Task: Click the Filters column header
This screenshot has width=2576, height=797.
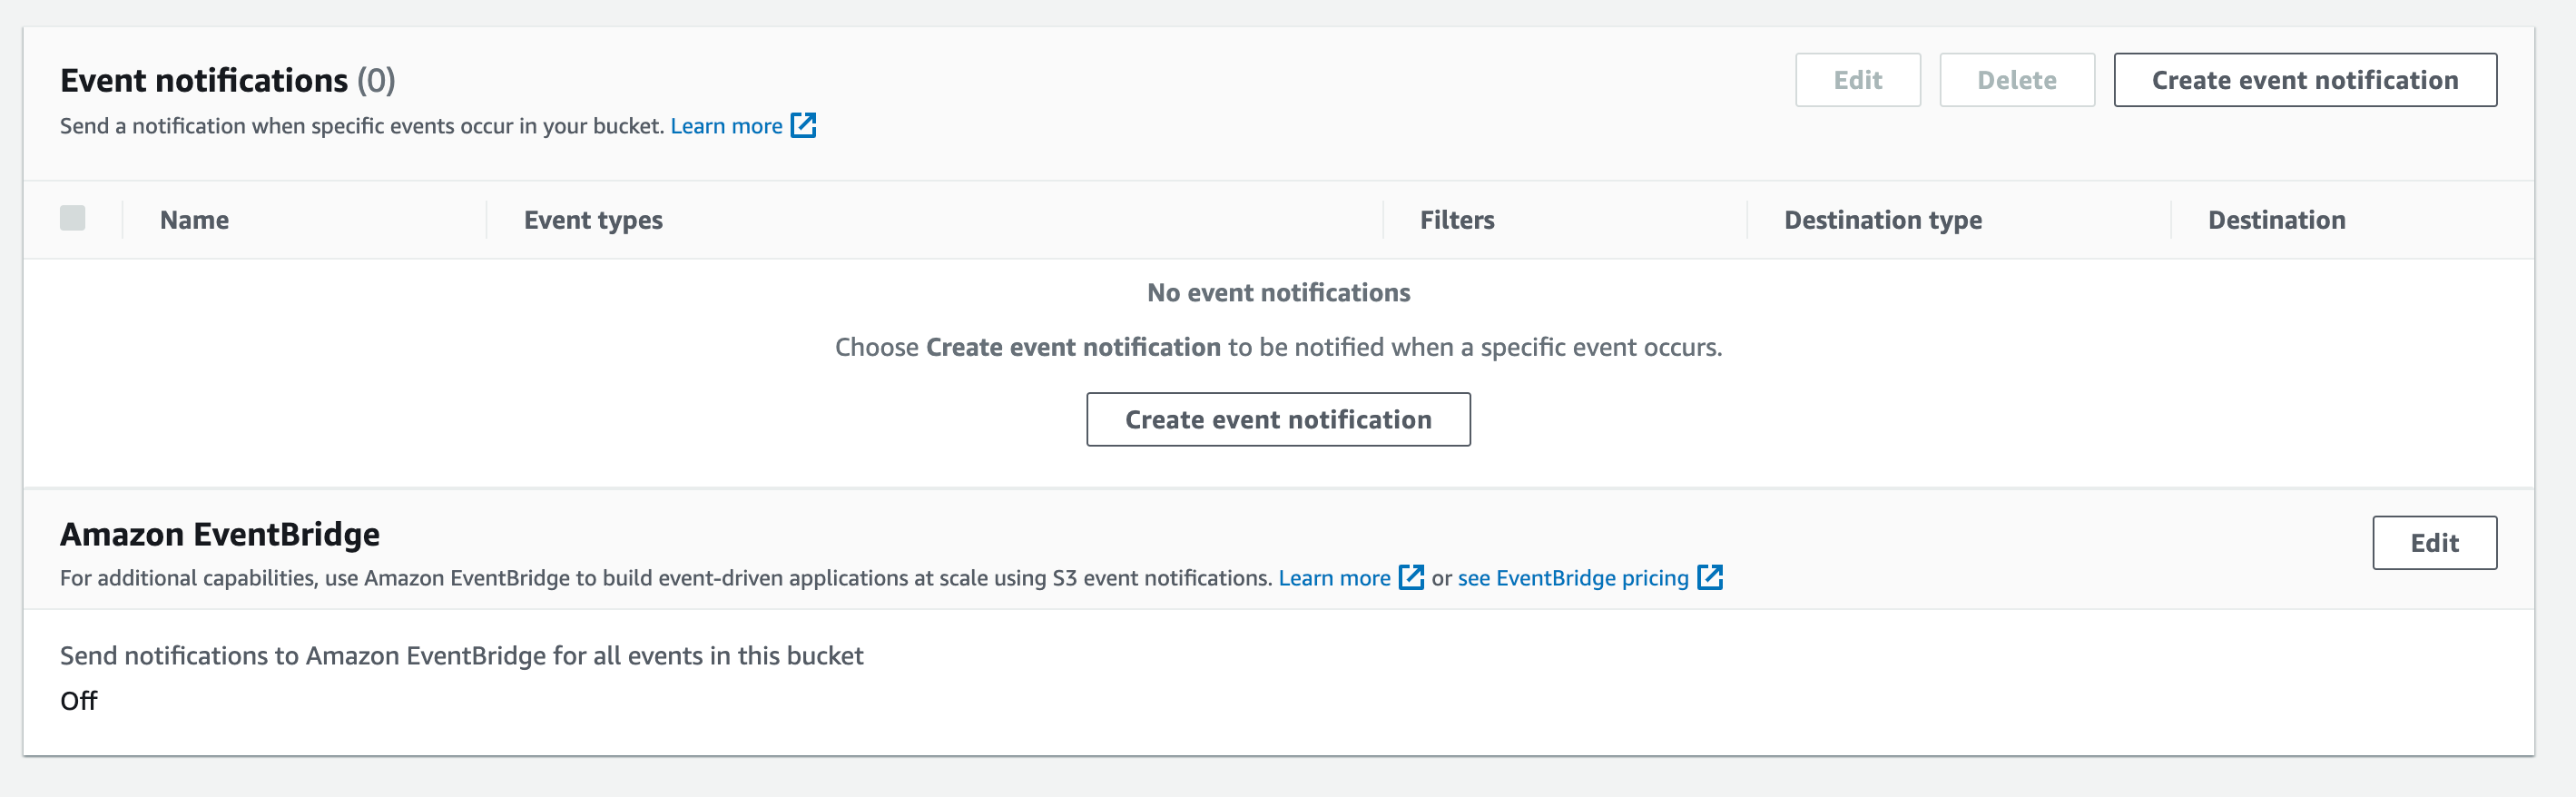Action: tap(1457, 220)
